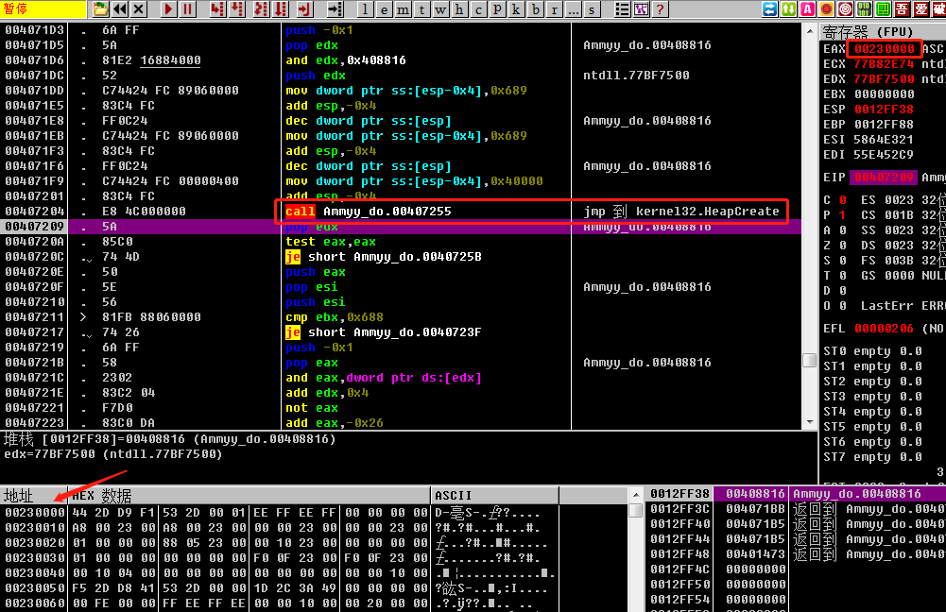The width and height of the screenshot is (946, 612).
Task: Click the '吾' plugin icon
Action: click(902, 9)
